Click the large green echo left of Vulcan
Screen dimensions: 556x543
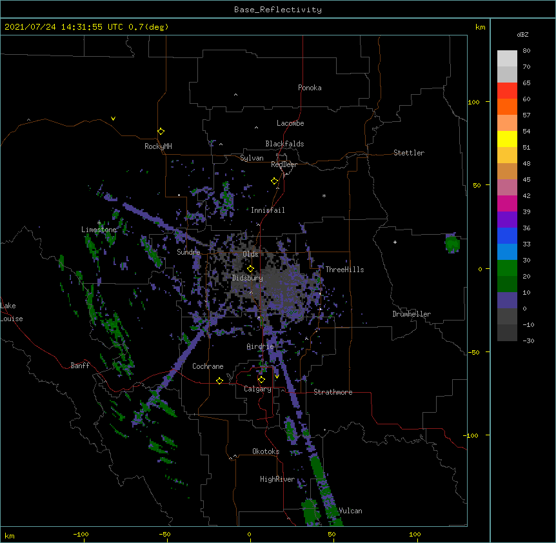pos(311,512)
